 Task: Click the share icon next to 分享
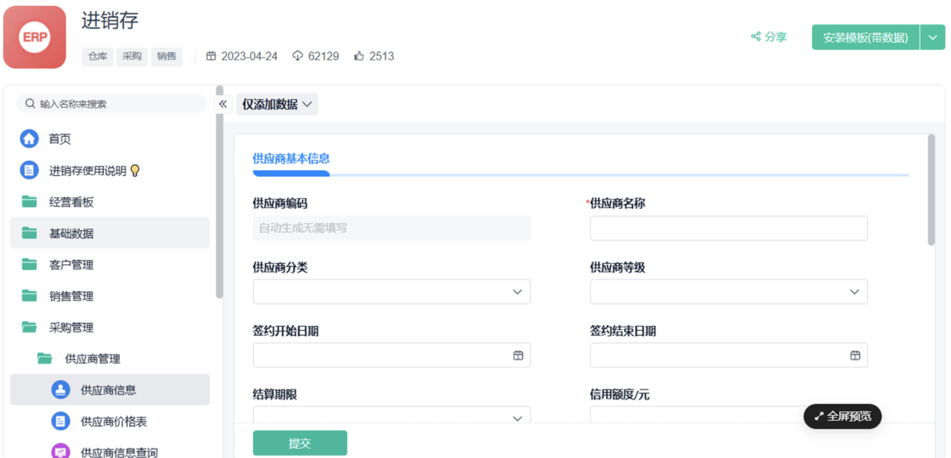756,36
